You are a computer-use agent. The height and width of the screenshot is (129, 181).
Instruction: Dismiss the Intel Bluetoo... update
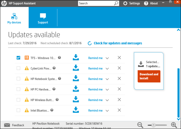[x=119, y=110]
